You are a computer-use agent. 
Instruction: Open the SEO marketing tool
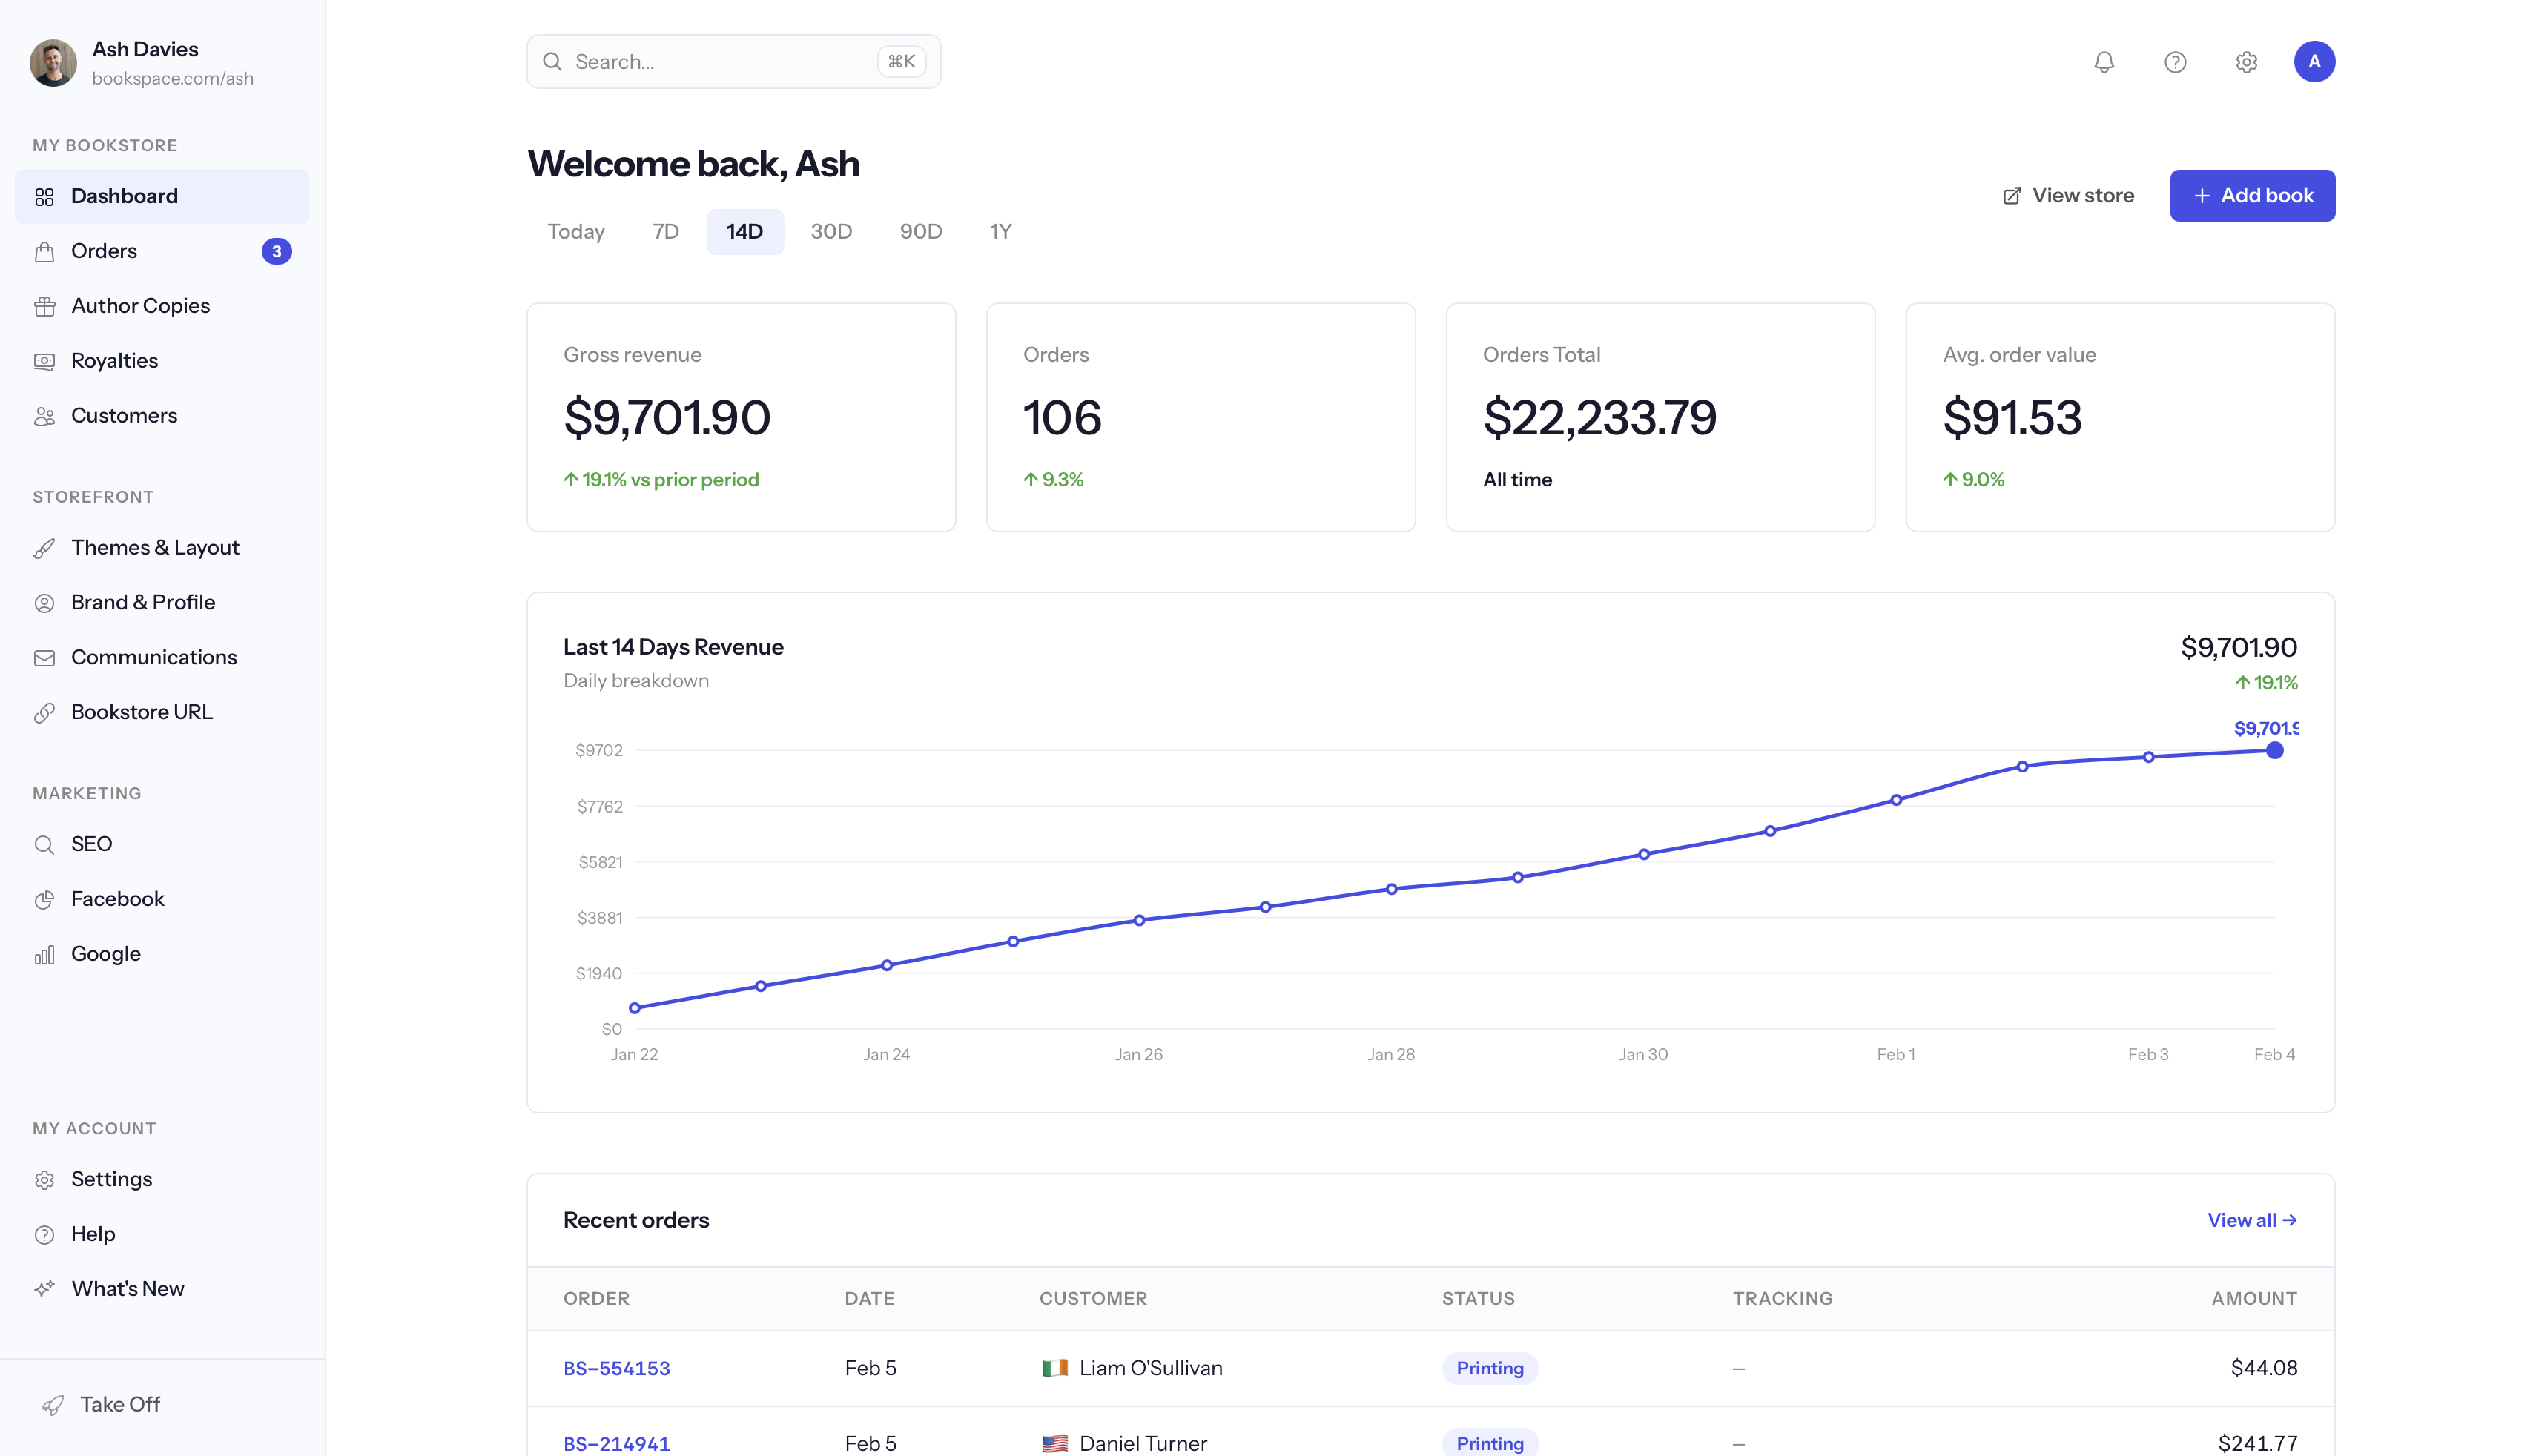pos(91,844)
